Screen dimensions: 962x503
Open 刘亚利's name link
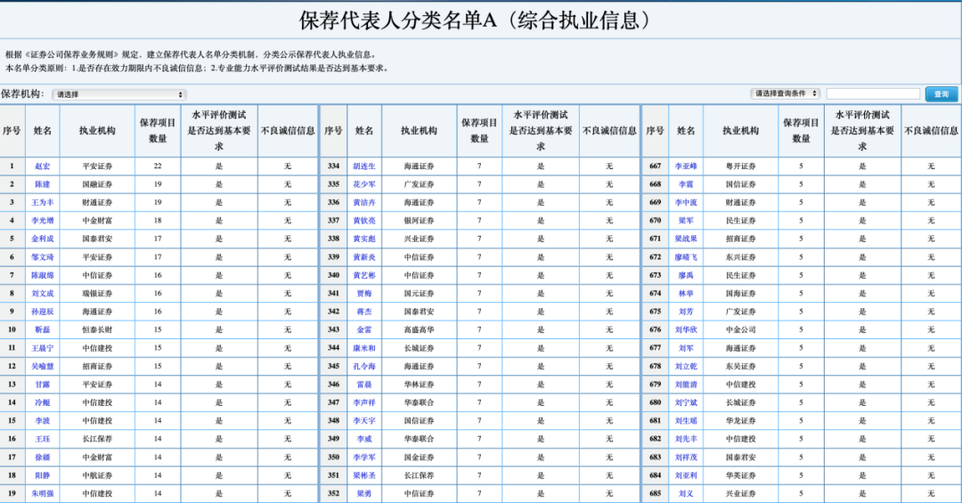point(686,475)
